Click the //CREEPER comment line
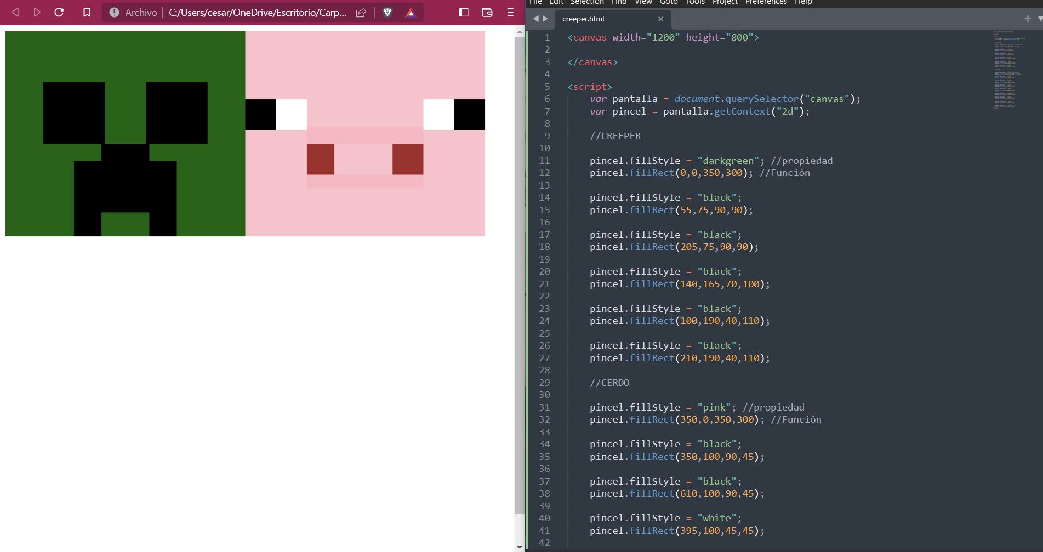Image resolution: width=1043 pixels, height=552 pixels. click(615, 136)
